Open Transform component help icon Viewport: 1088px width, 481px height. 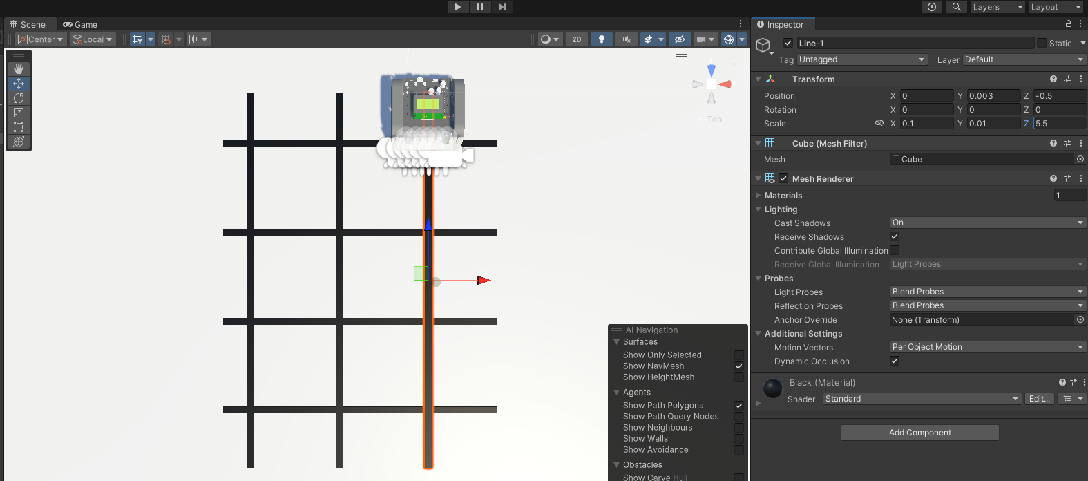(1053, 79)
